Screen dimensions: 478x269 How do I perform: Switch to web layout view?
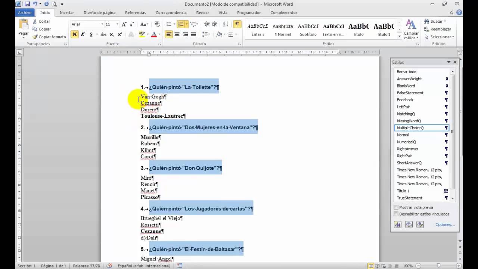pos(384,266)
